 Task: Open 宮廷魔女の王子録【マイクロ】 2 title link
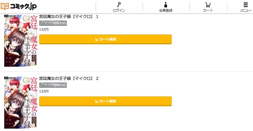click(x=69, y=79)
